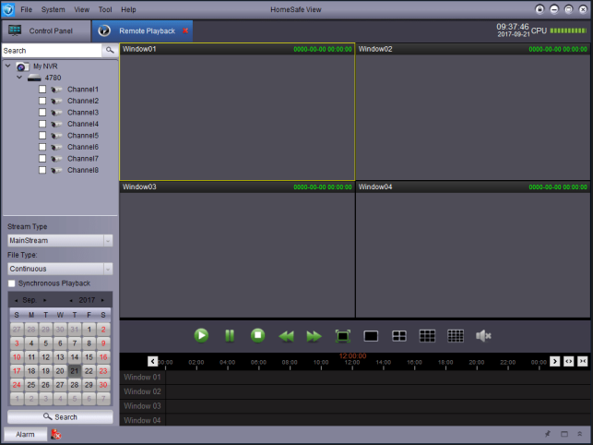
Task: Open the System menu
Action: 53,9
